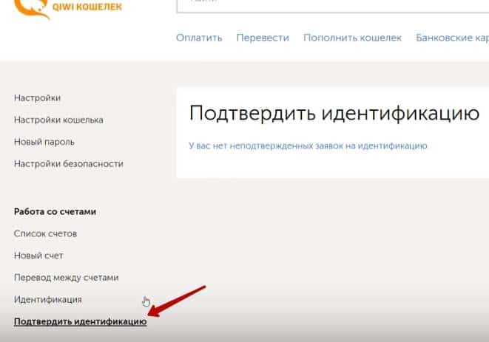489x342 pixels.
Task: Open Список счетов in the sidebar
Action: 46,234
